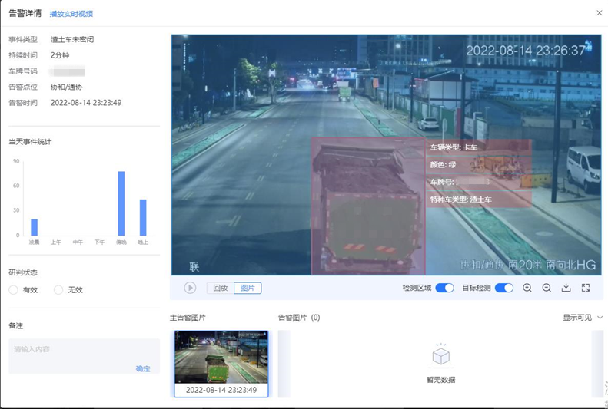608x409 pixels.
Task: Switch to the 回放 tab
Action: pos(221,288)
